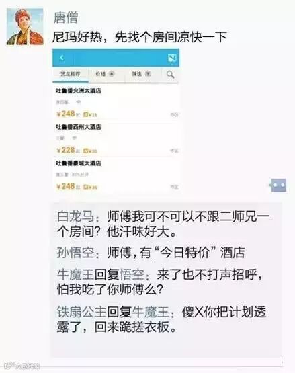Tap the back arrow in the hotel app header
The width and height of the screenshot is (295, 373).
pos(62,58)
